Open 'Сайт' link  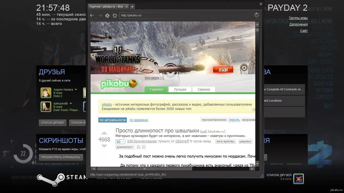304,31
